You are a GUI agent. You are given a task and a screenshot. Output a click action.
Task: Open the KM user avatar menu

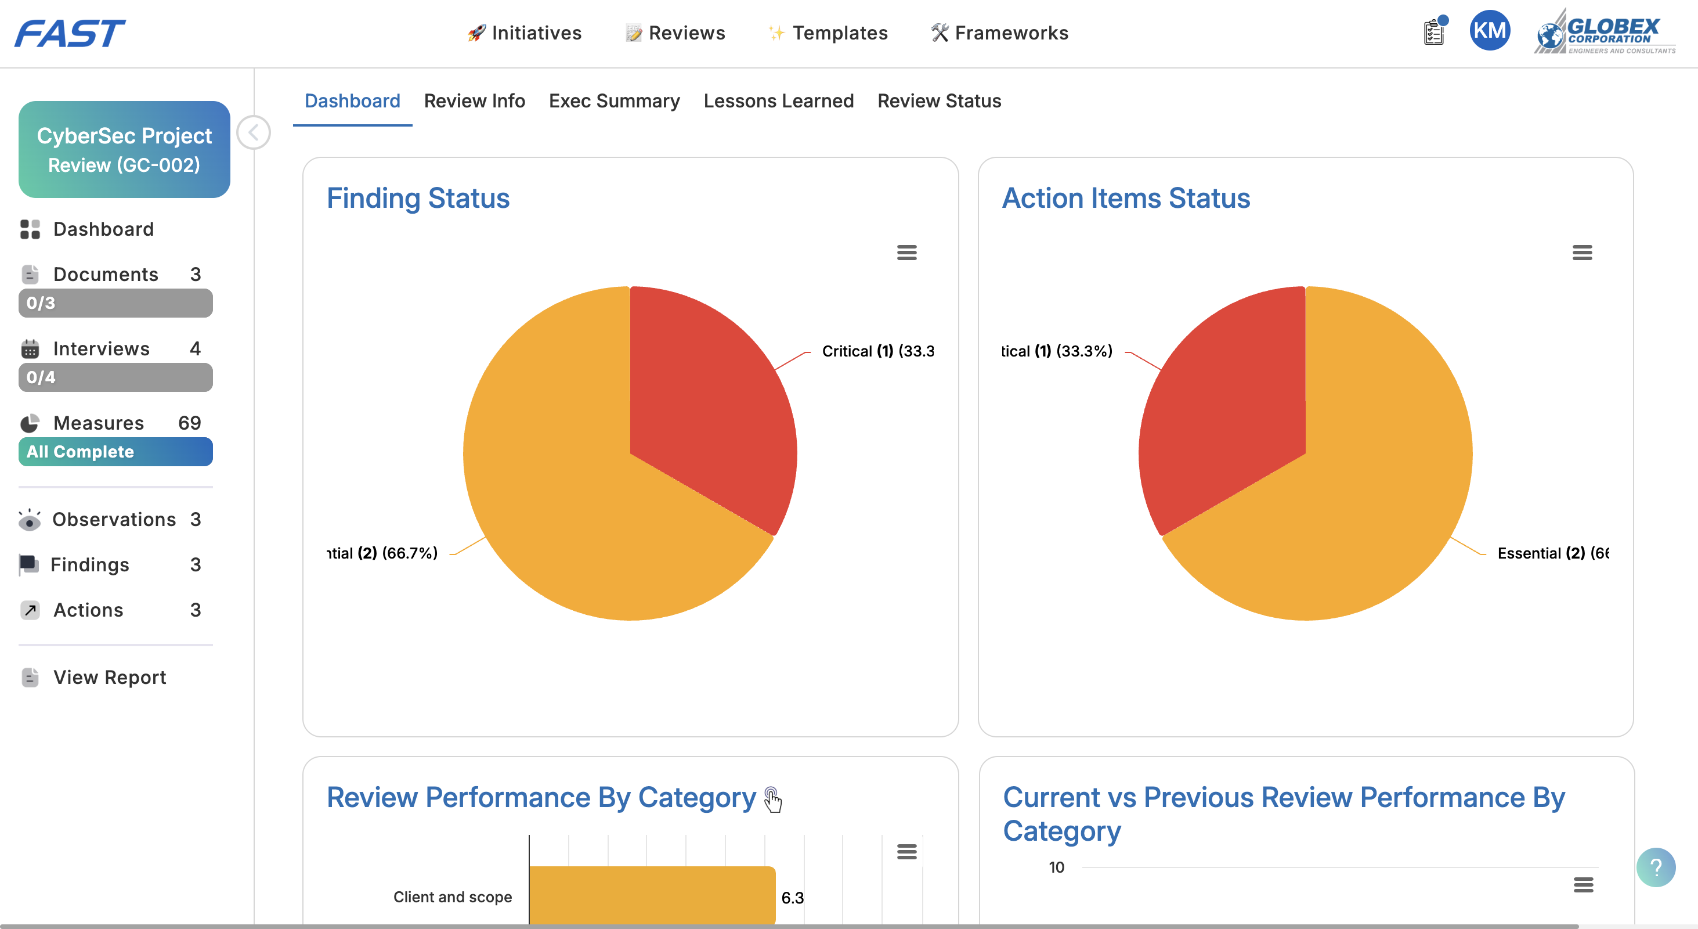point(1489,31)
